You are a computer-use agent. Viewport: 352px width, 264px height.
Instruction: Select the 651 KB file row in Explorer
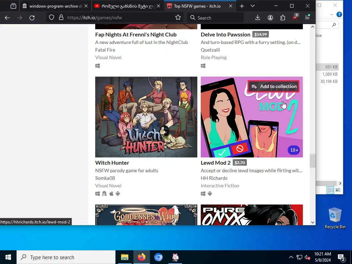(x=328, y=67)
